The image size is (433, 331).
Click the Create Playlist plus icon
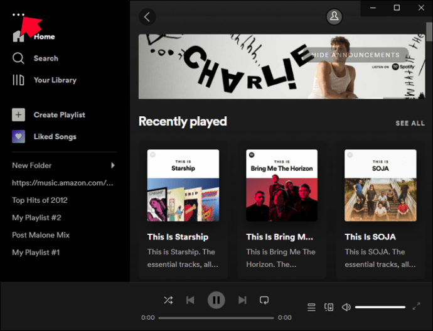[18, 115]
